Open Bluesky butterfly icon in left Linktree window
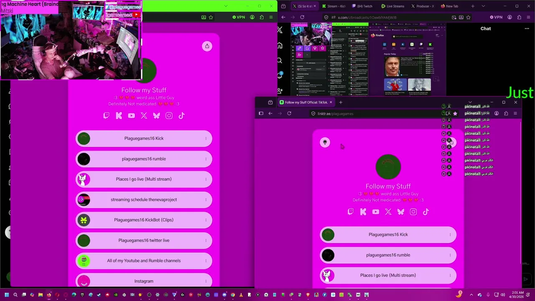Screen dimensions: 535x301 tap(156, 116)
